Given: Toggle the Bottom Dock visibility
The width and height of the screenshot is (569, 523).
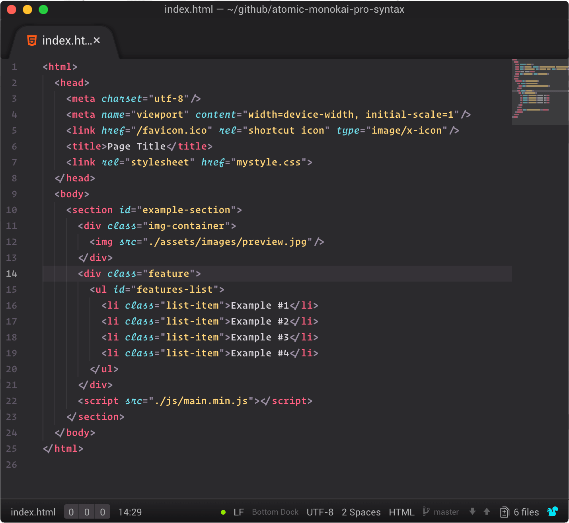Looking at the screenshot, I should (275, 512).
